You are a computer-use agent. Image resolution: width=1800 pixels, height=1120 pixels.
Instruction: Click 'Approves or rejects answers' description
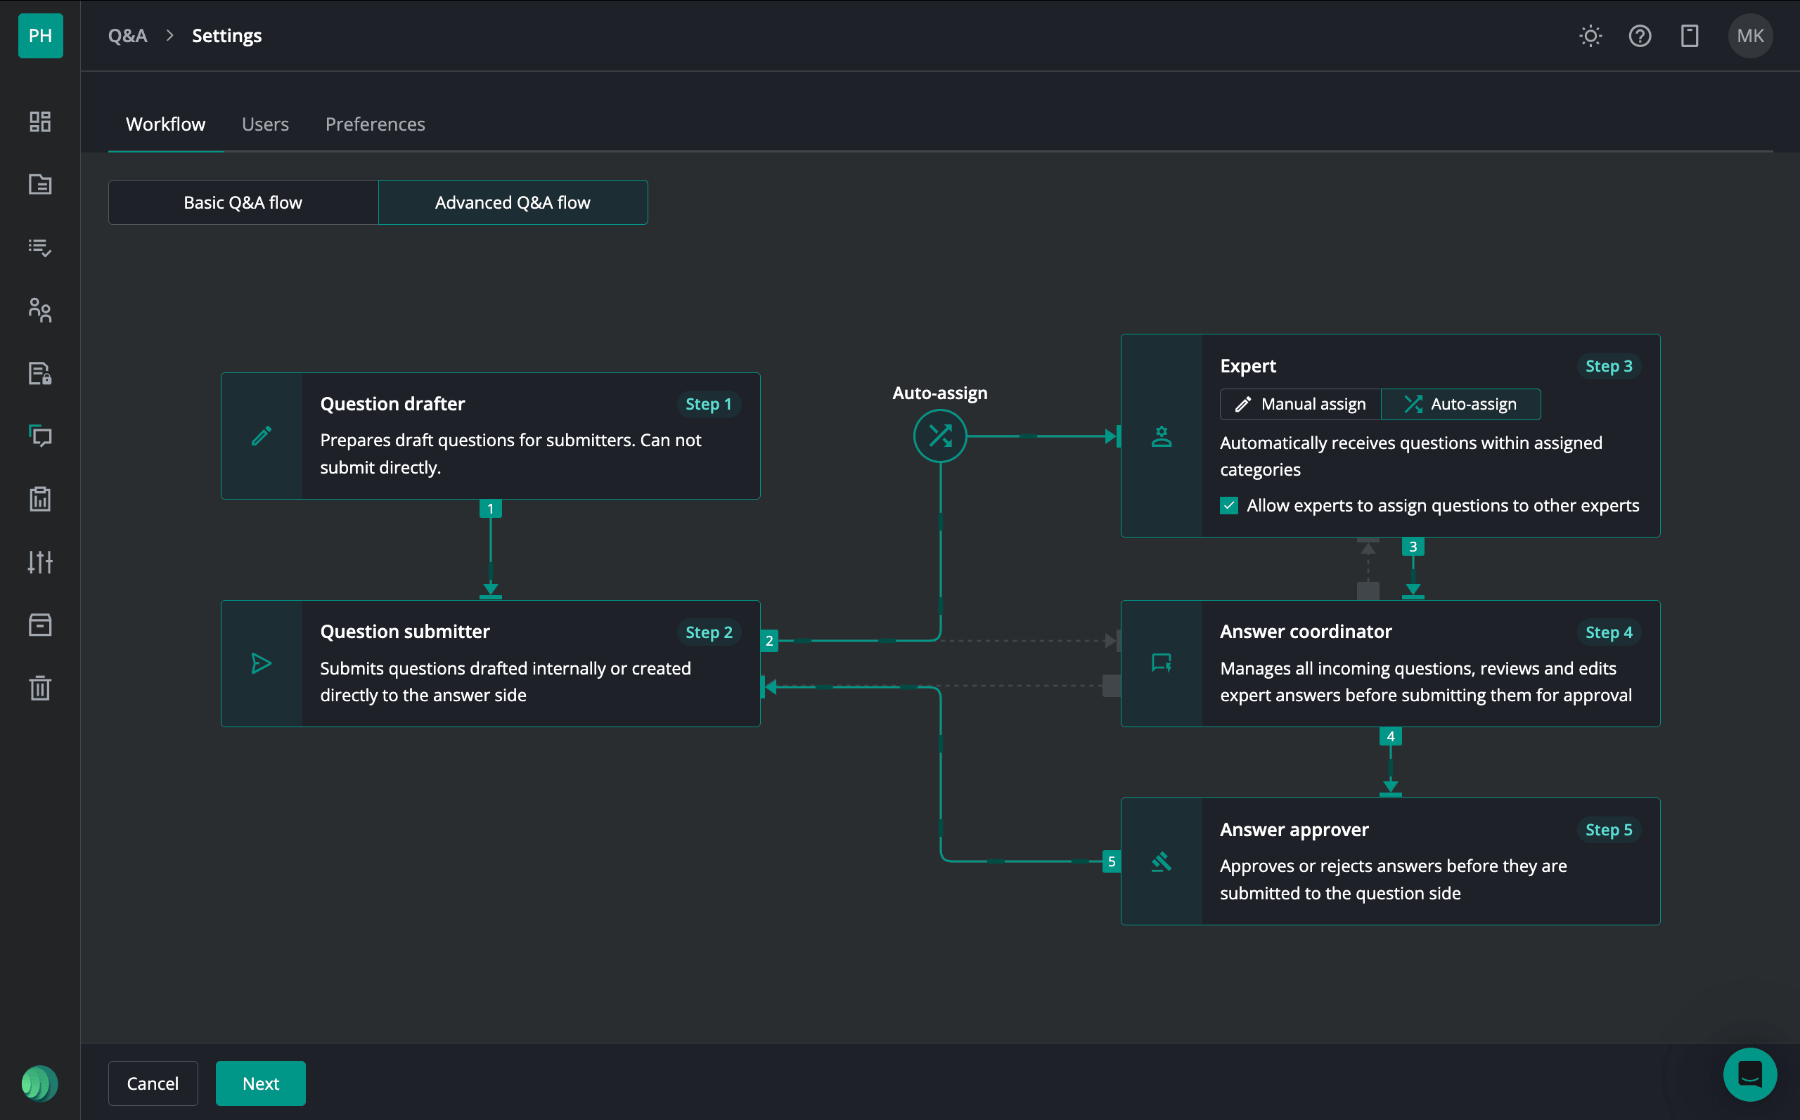coord(1393,879)
